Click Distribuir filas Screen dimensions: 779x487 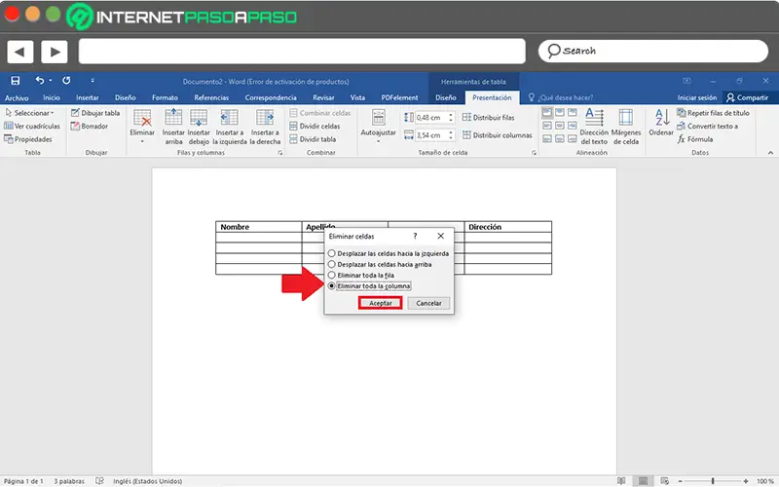click(489, 117)
